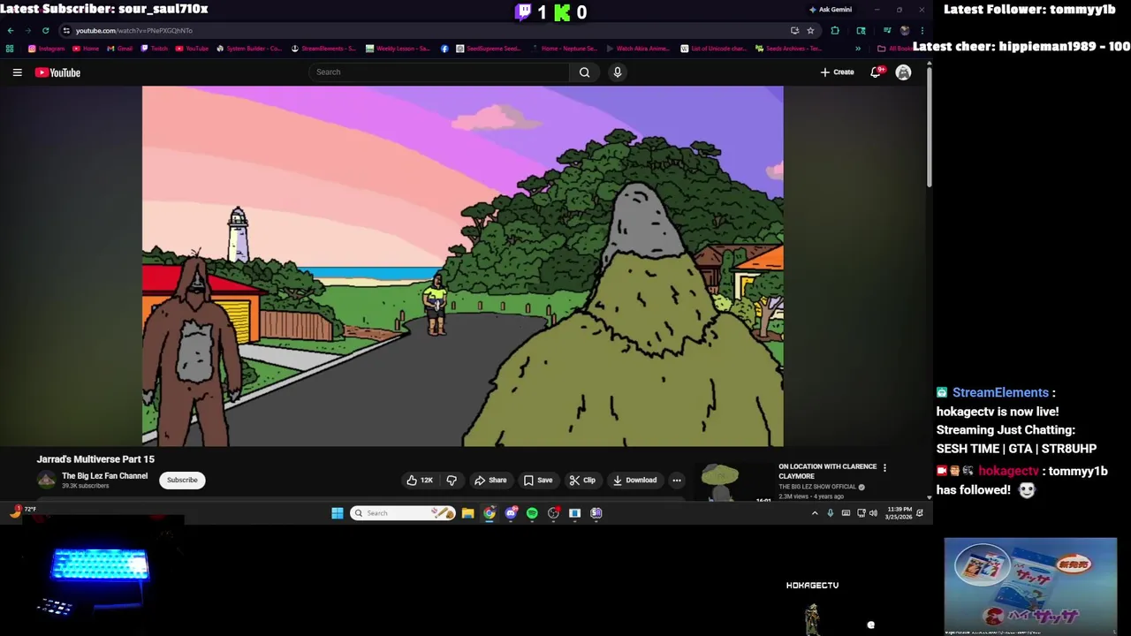This screenshot has height=636, width=1131.
Task: Open the Chrome three-dot menu
Action: coord(922,30)
